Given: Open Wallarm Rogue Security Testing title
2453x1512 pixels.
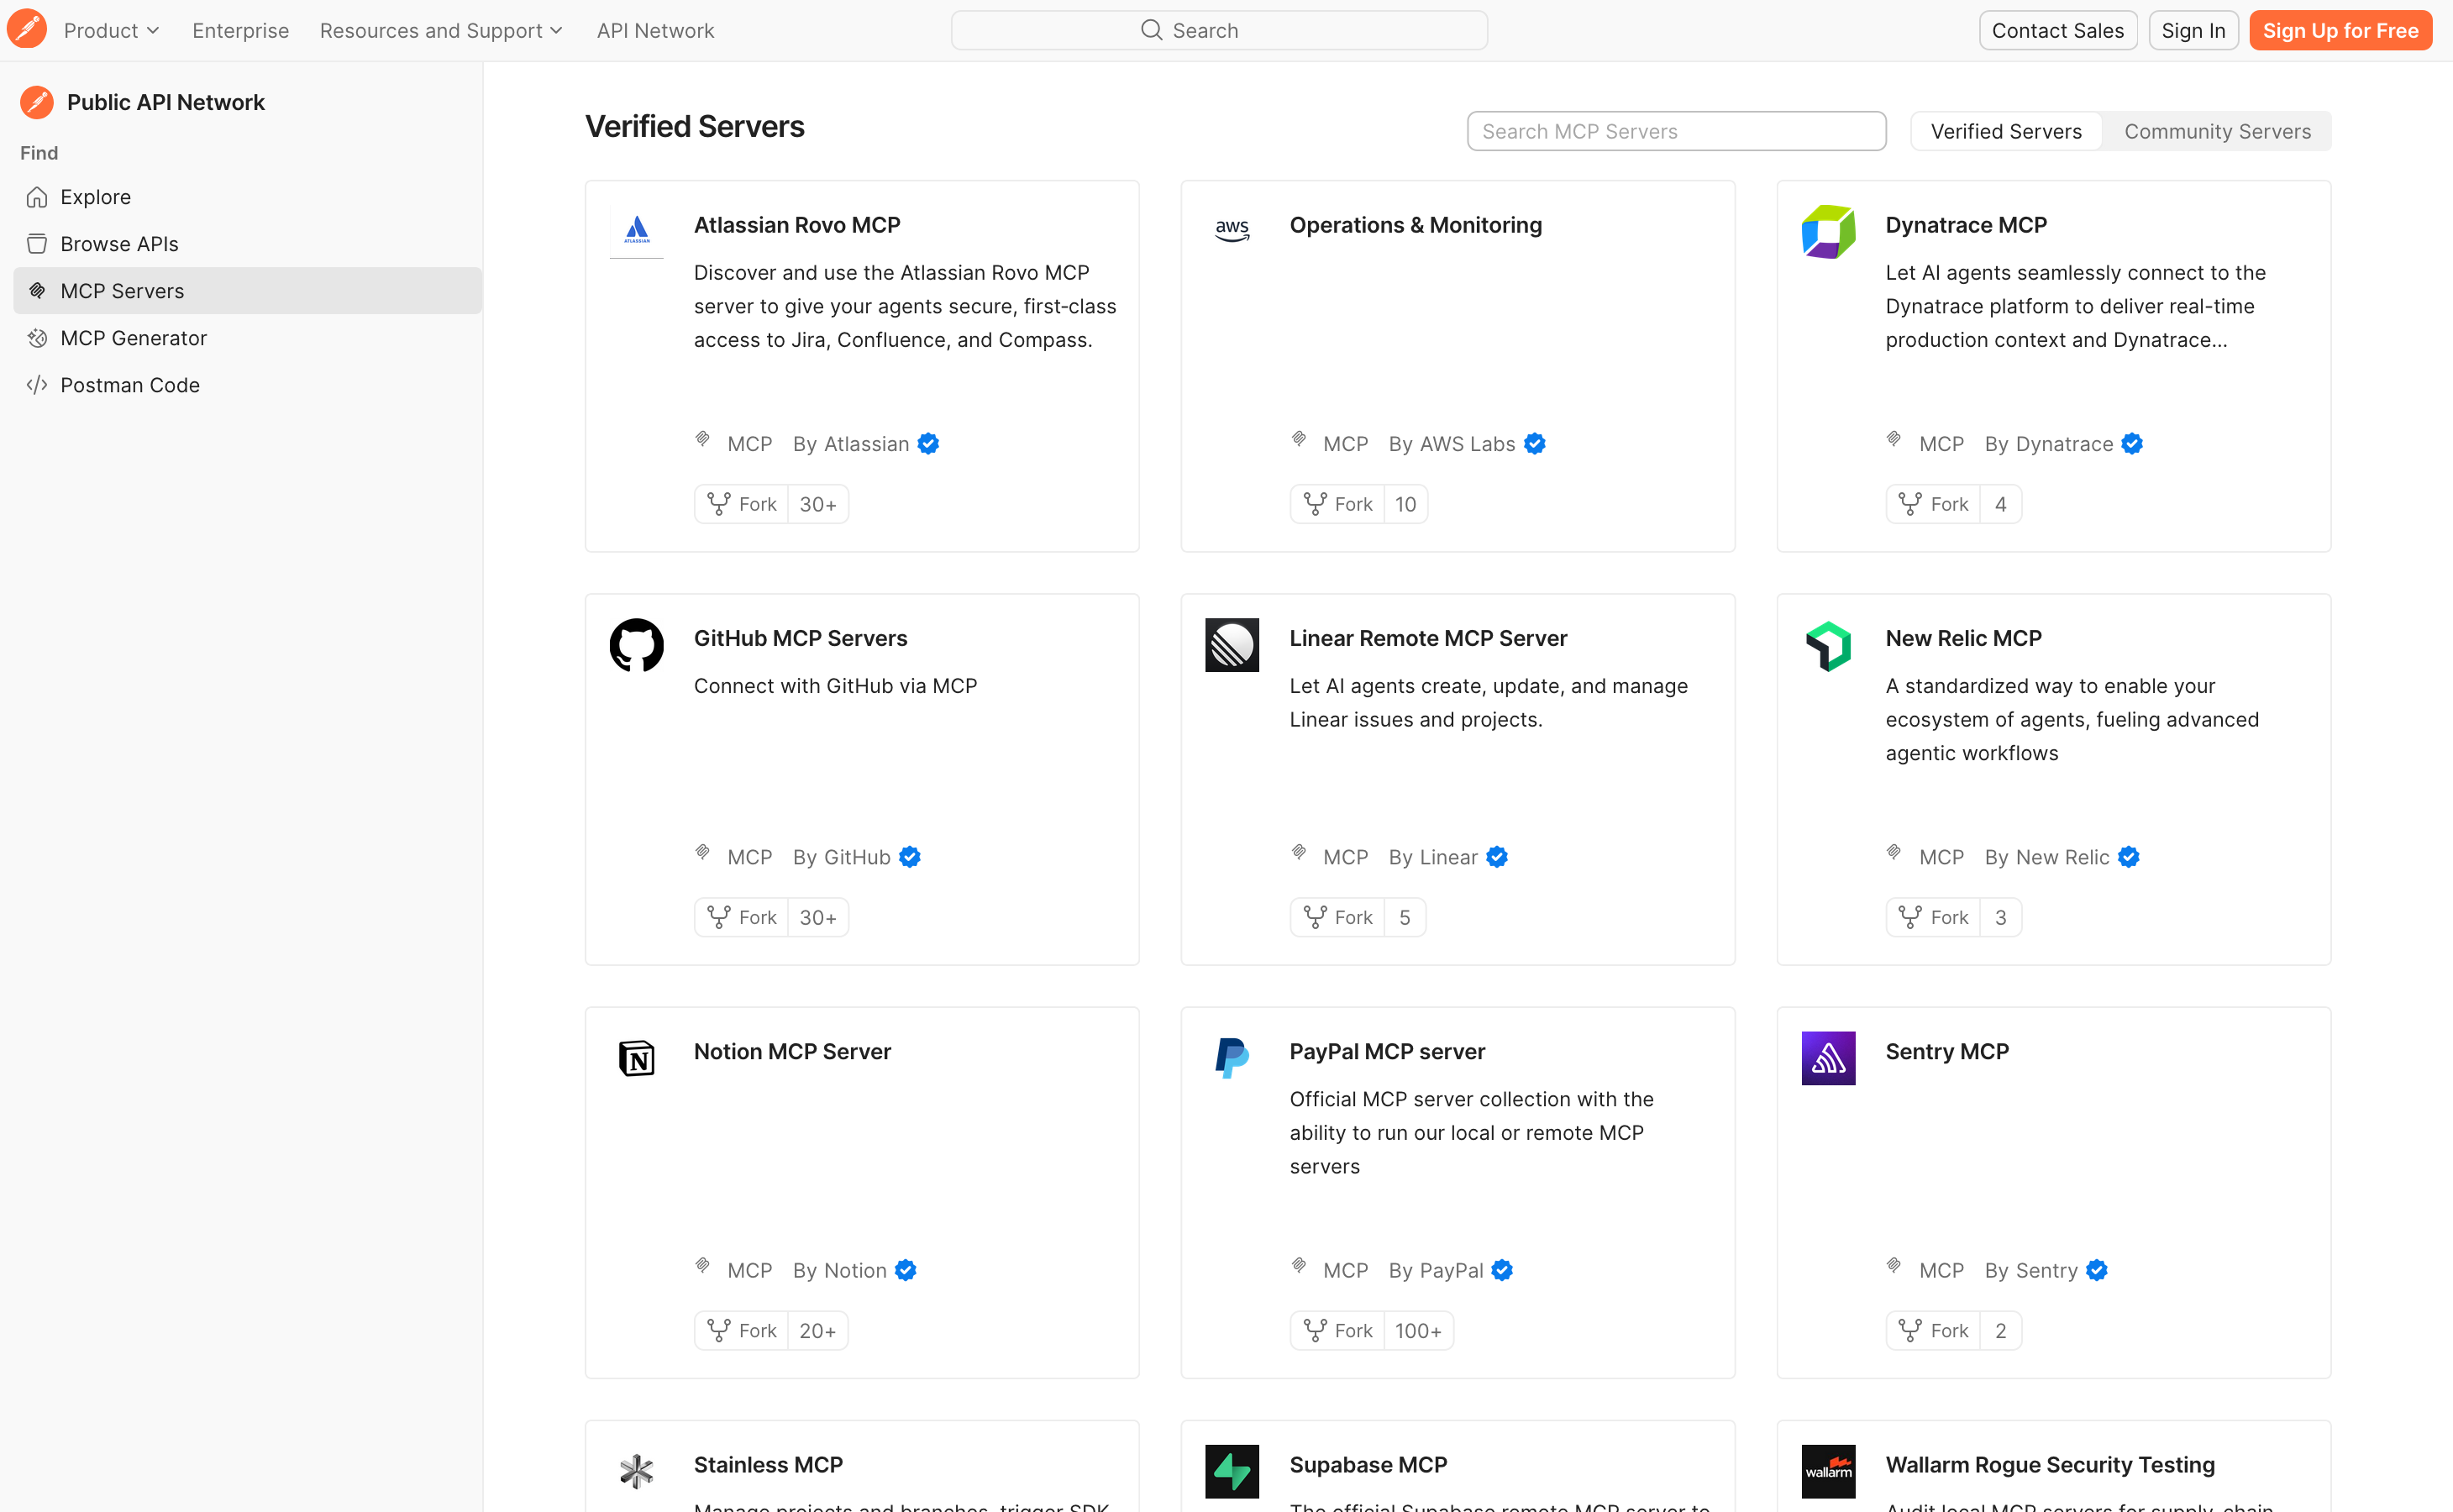Looking at the screenshot, I should pyautogui.click(x=2050, y=1464).
